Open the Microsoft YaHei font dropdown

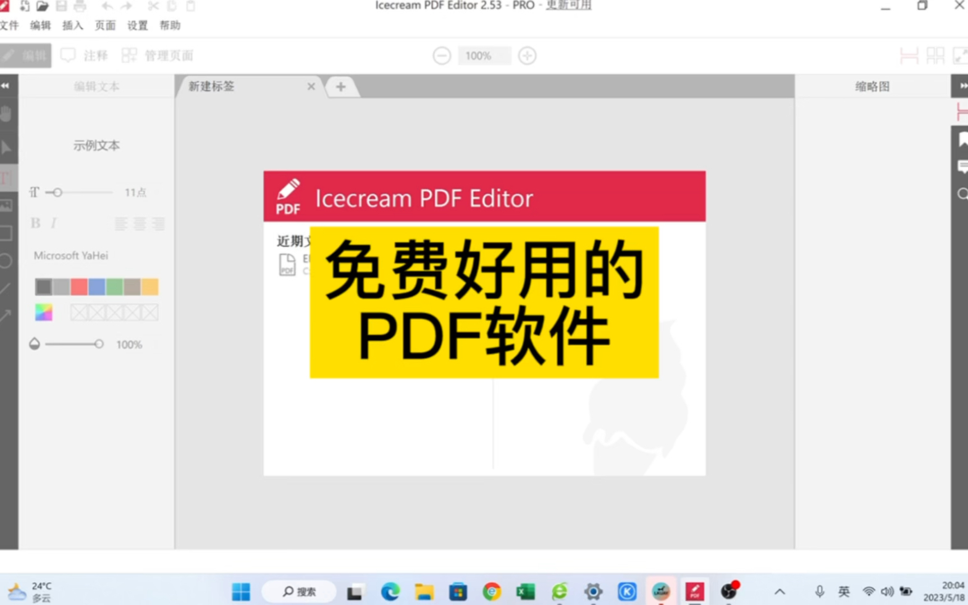coord(70,256)
